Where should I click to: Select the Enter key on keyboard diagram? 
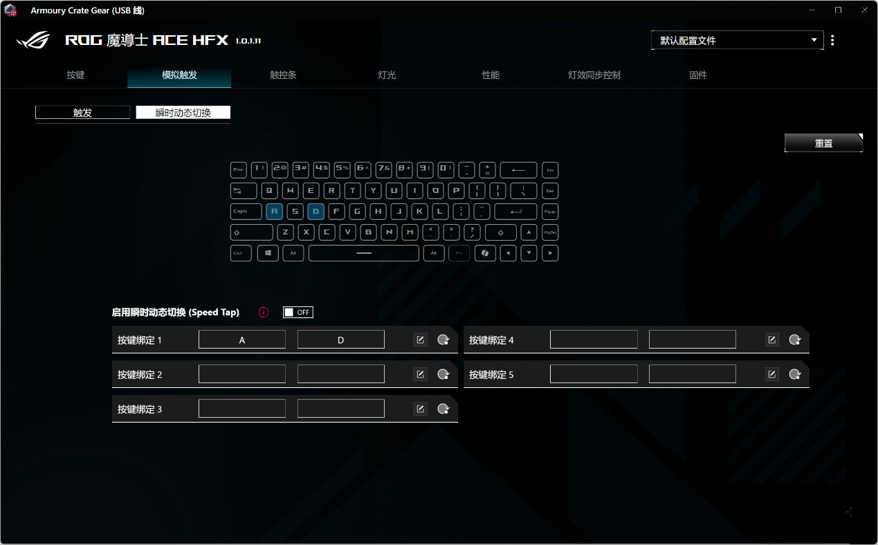[x=516, y=212]
